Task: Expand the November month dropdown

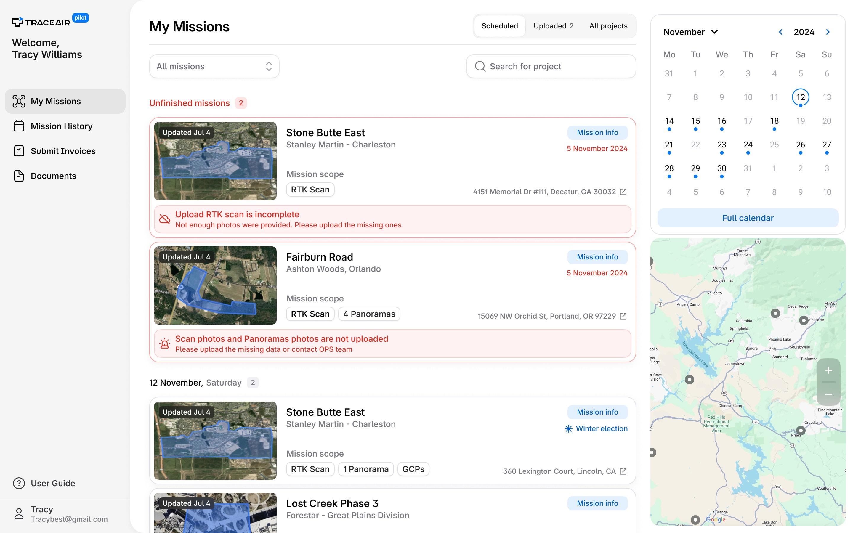Action: [690, 32]
